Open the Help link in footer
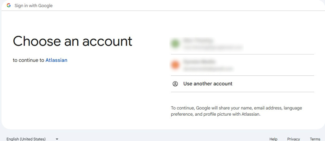325x141 pixels. point(273,139)
